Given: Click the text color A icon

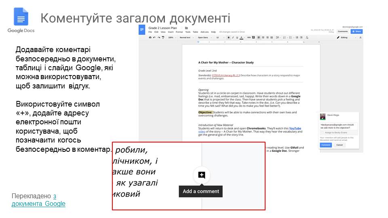Looking at the screenshot, I should click(241, 38).
